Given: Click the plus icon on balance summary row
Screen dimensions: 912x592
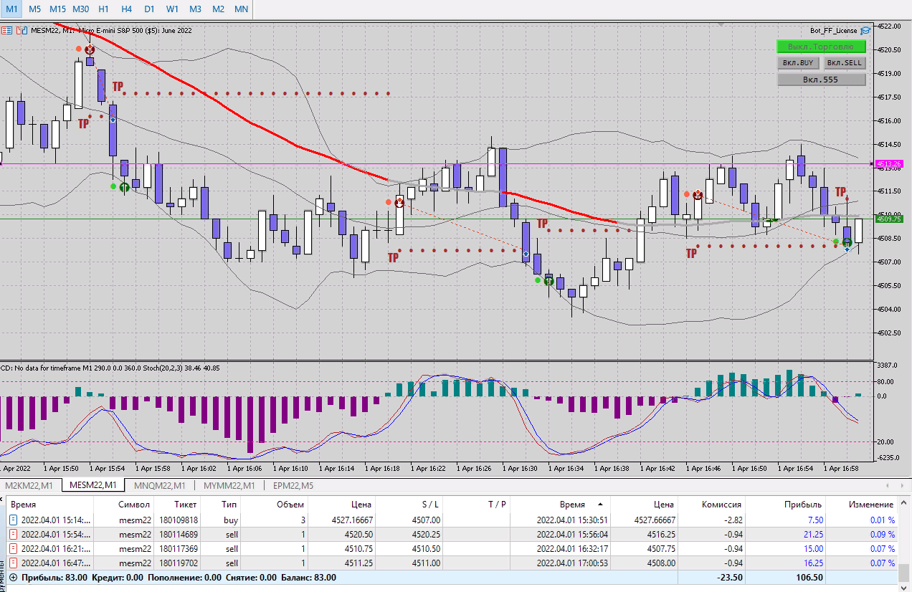Looking at the screenshot, I should click(13, 577).
